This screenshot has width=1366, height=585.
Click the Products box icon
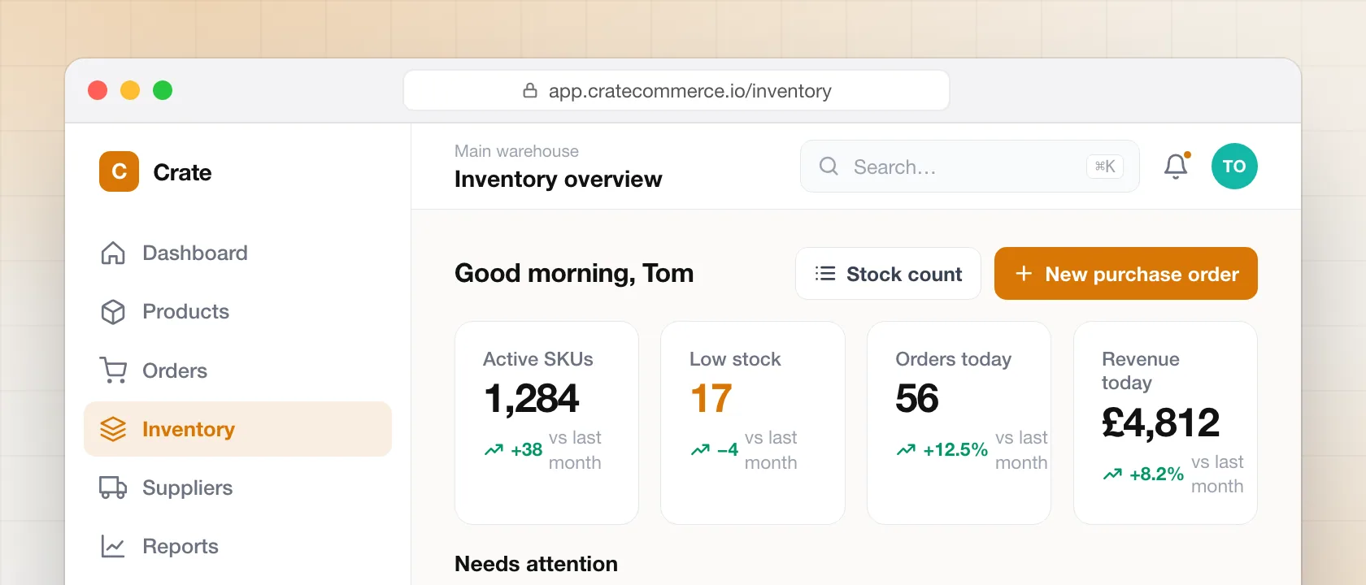[x=113, y=312]
